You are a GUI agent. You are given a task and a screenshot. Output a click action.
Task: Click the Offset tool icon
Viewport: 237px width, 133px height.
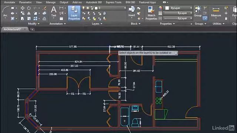pos(44,18)
